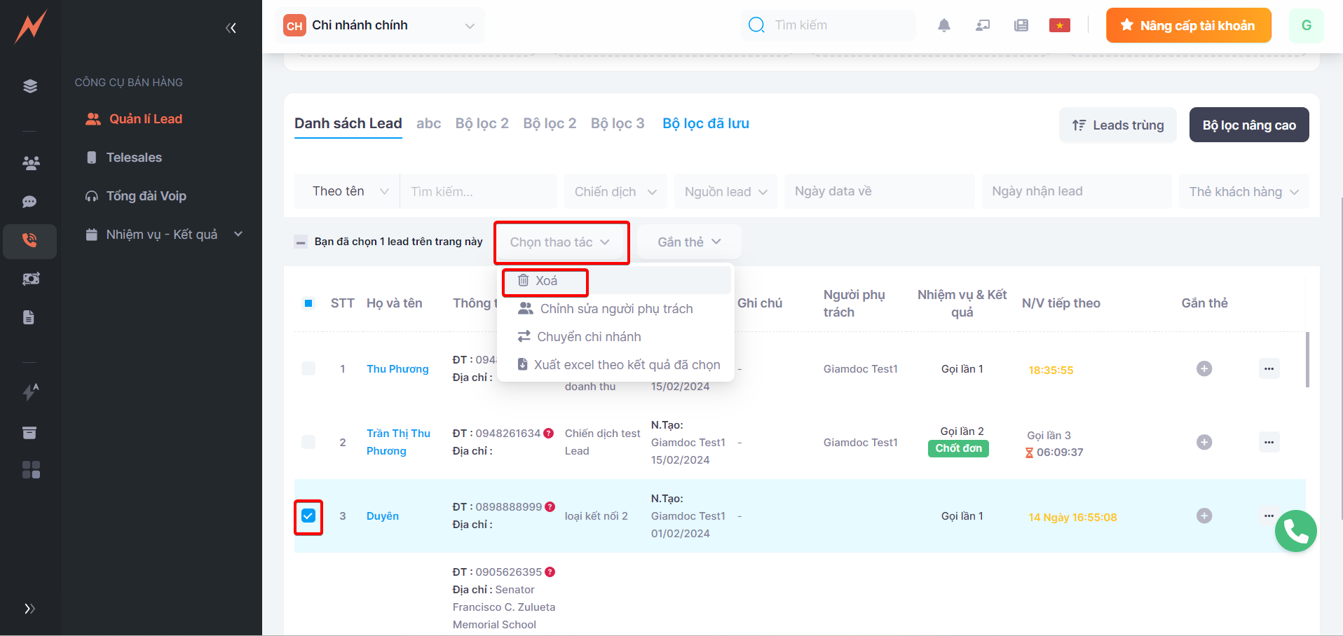Screen dimensions: 1343x636
Task: Open the Chiến dịch filter dropdown
Action: tap(615, 192)
